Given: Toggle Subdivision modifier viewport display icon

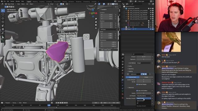Looking at the screenshot, I should point(144,74).
